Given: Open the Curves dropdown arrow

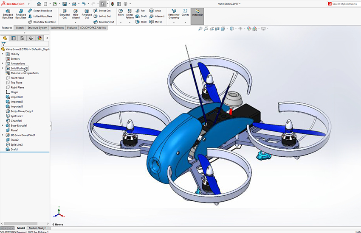Looking at the screenshot, I should coord(185,22).
